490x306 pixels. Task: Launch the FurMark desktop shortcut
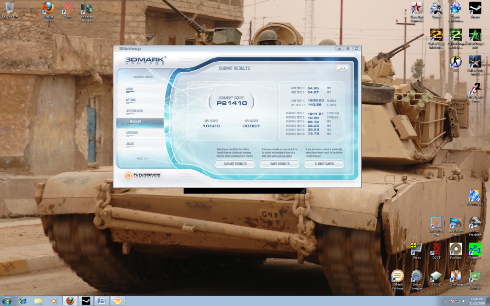456,251
